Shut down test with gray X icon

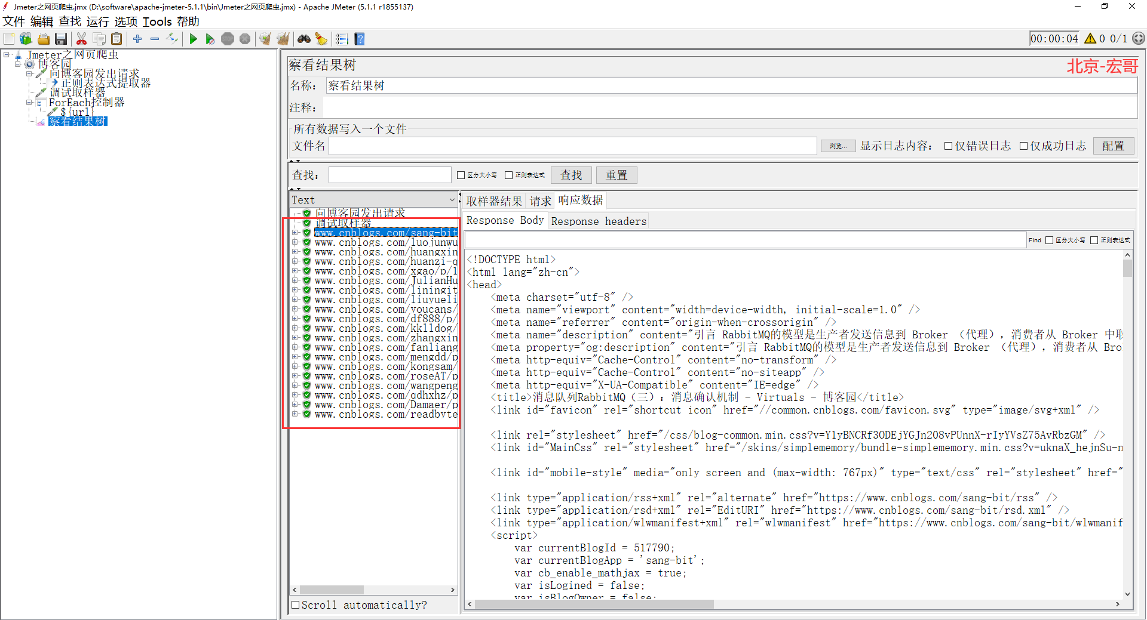[x=245, y=39]
